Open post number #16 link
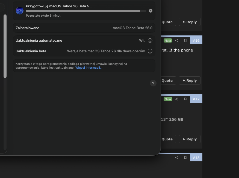 coord(196,40)
